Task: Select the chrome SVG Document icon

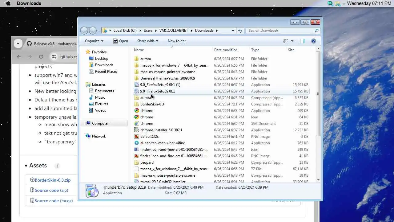Action: click(x=137, y=124)
